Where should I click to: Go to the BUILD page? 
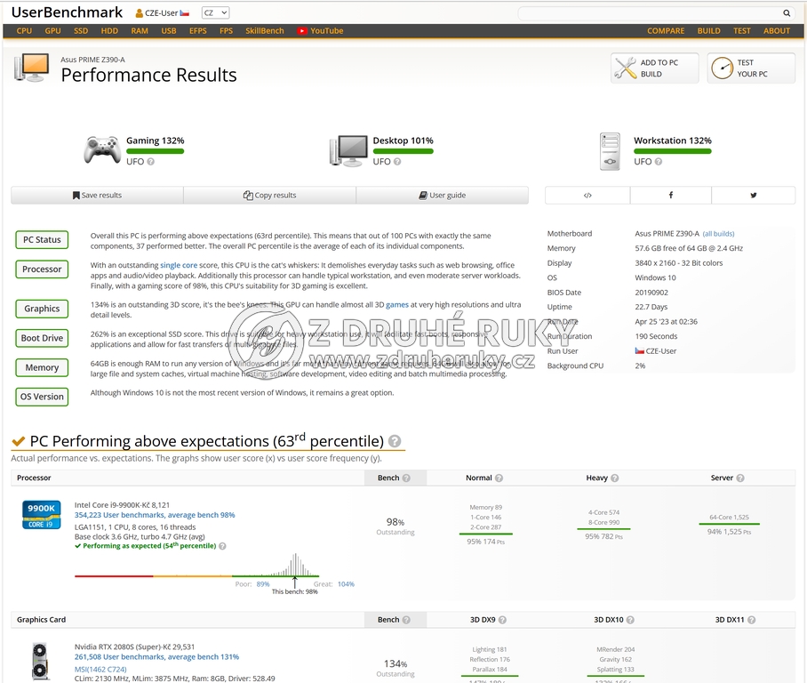pyautogui.click(x=709, y=31)
